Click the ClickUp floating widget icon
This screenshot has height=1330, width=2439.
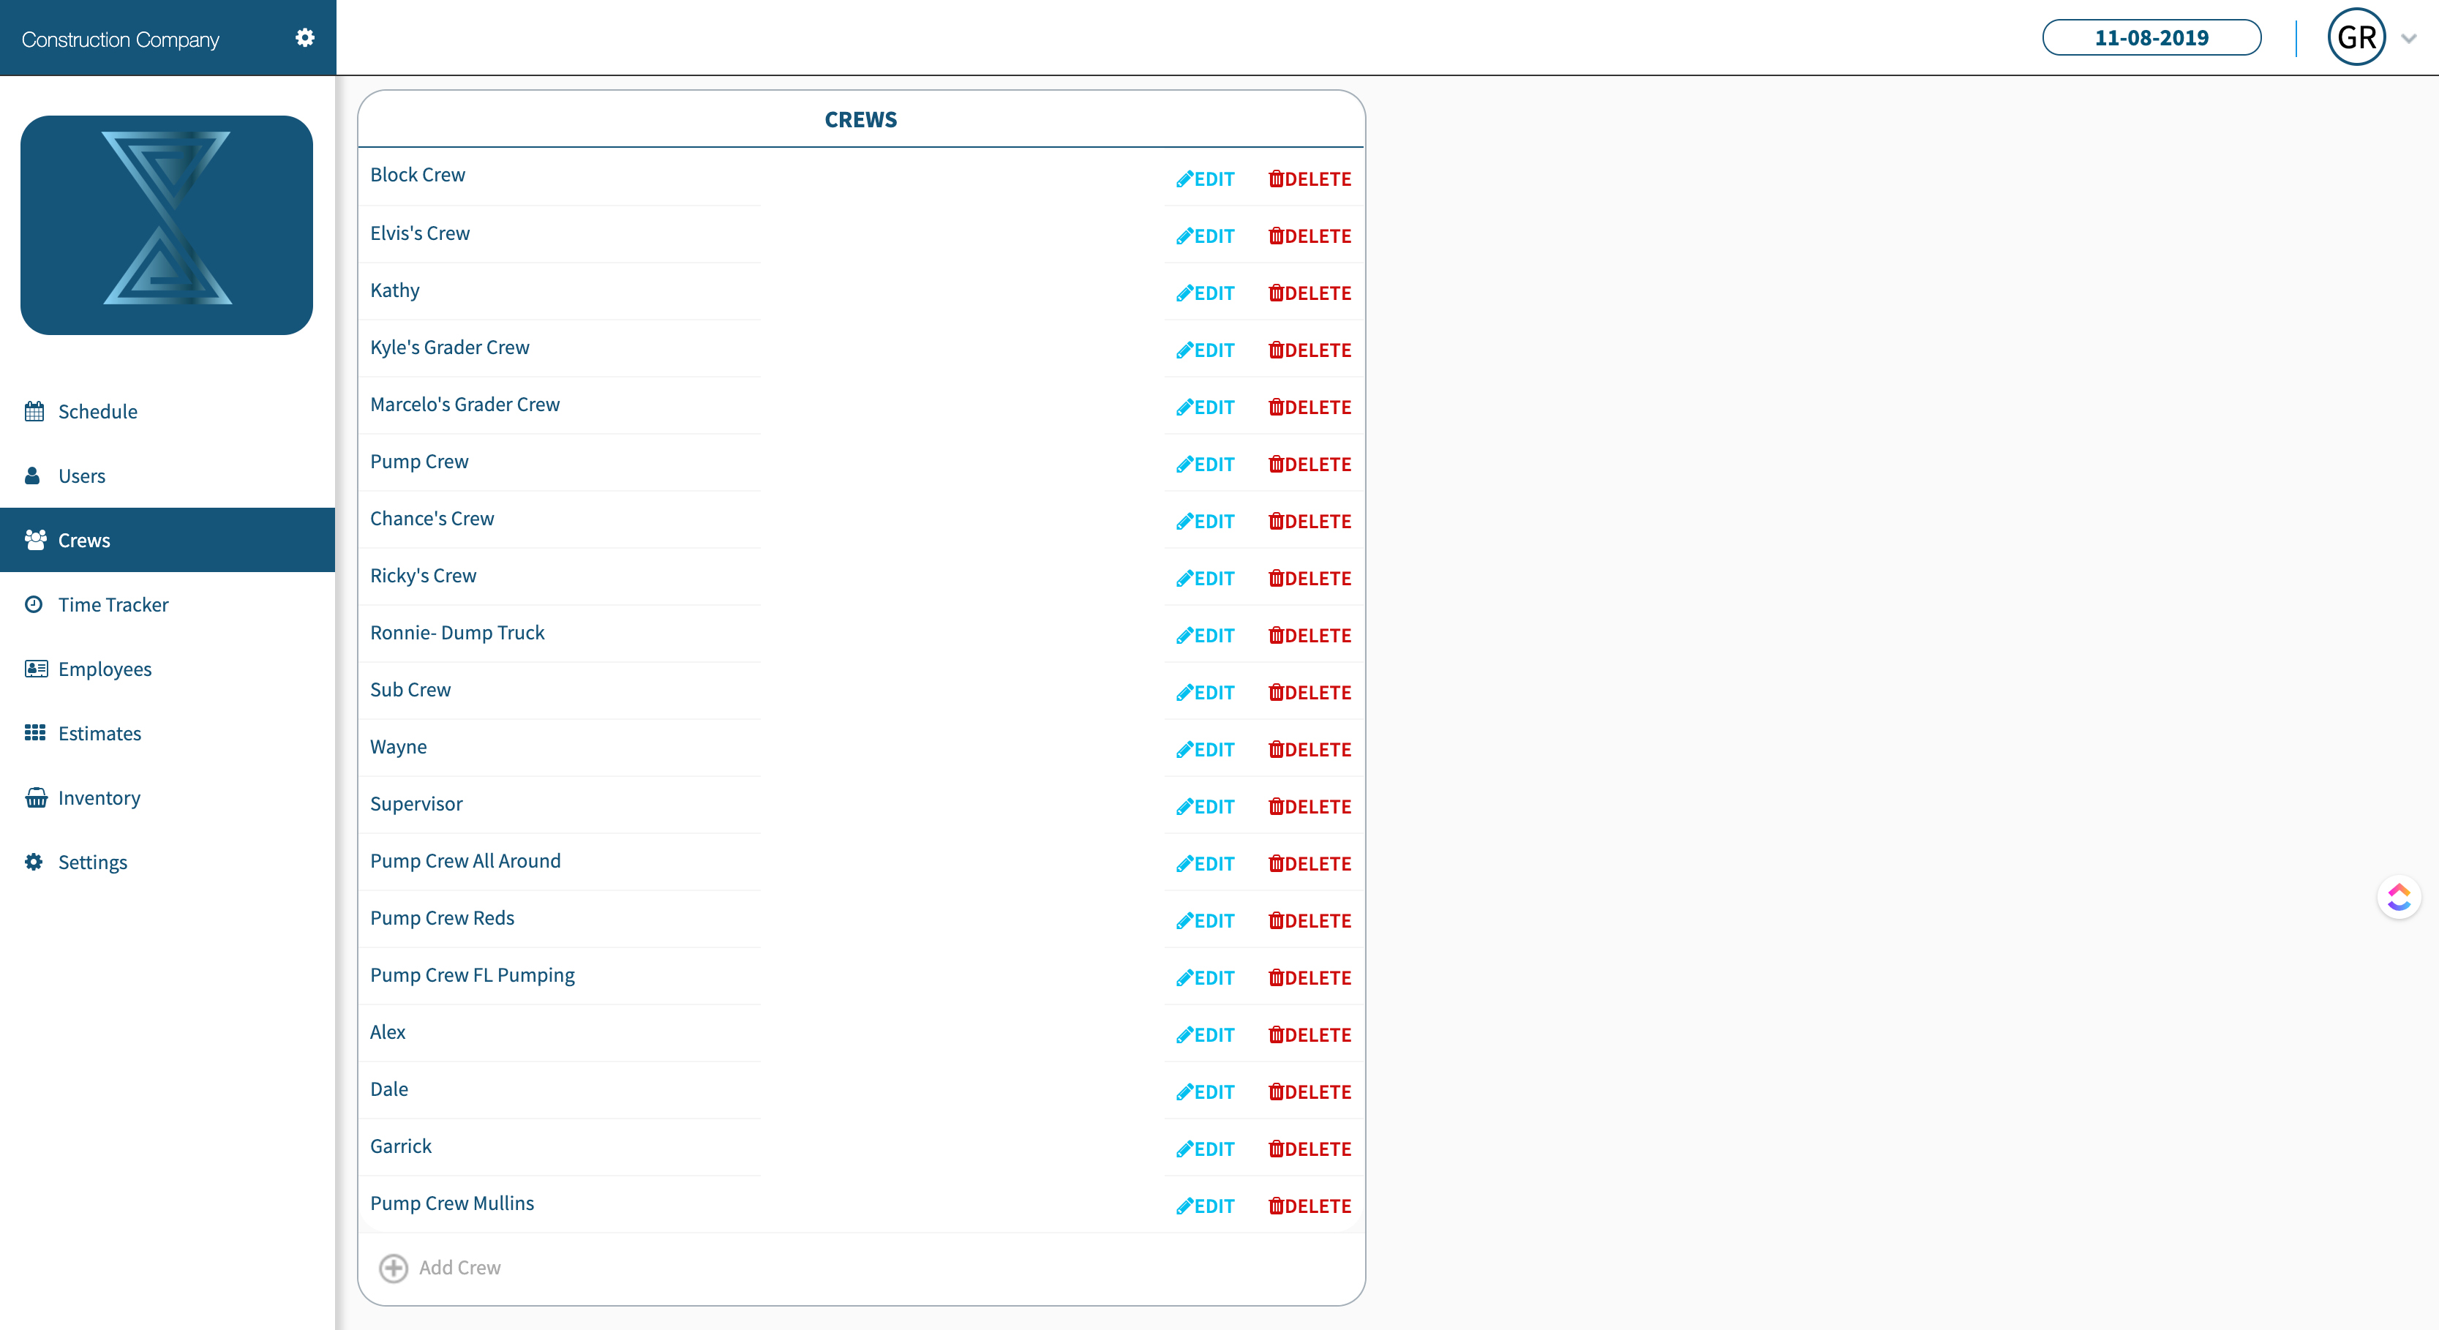(x=2398, y=896)
